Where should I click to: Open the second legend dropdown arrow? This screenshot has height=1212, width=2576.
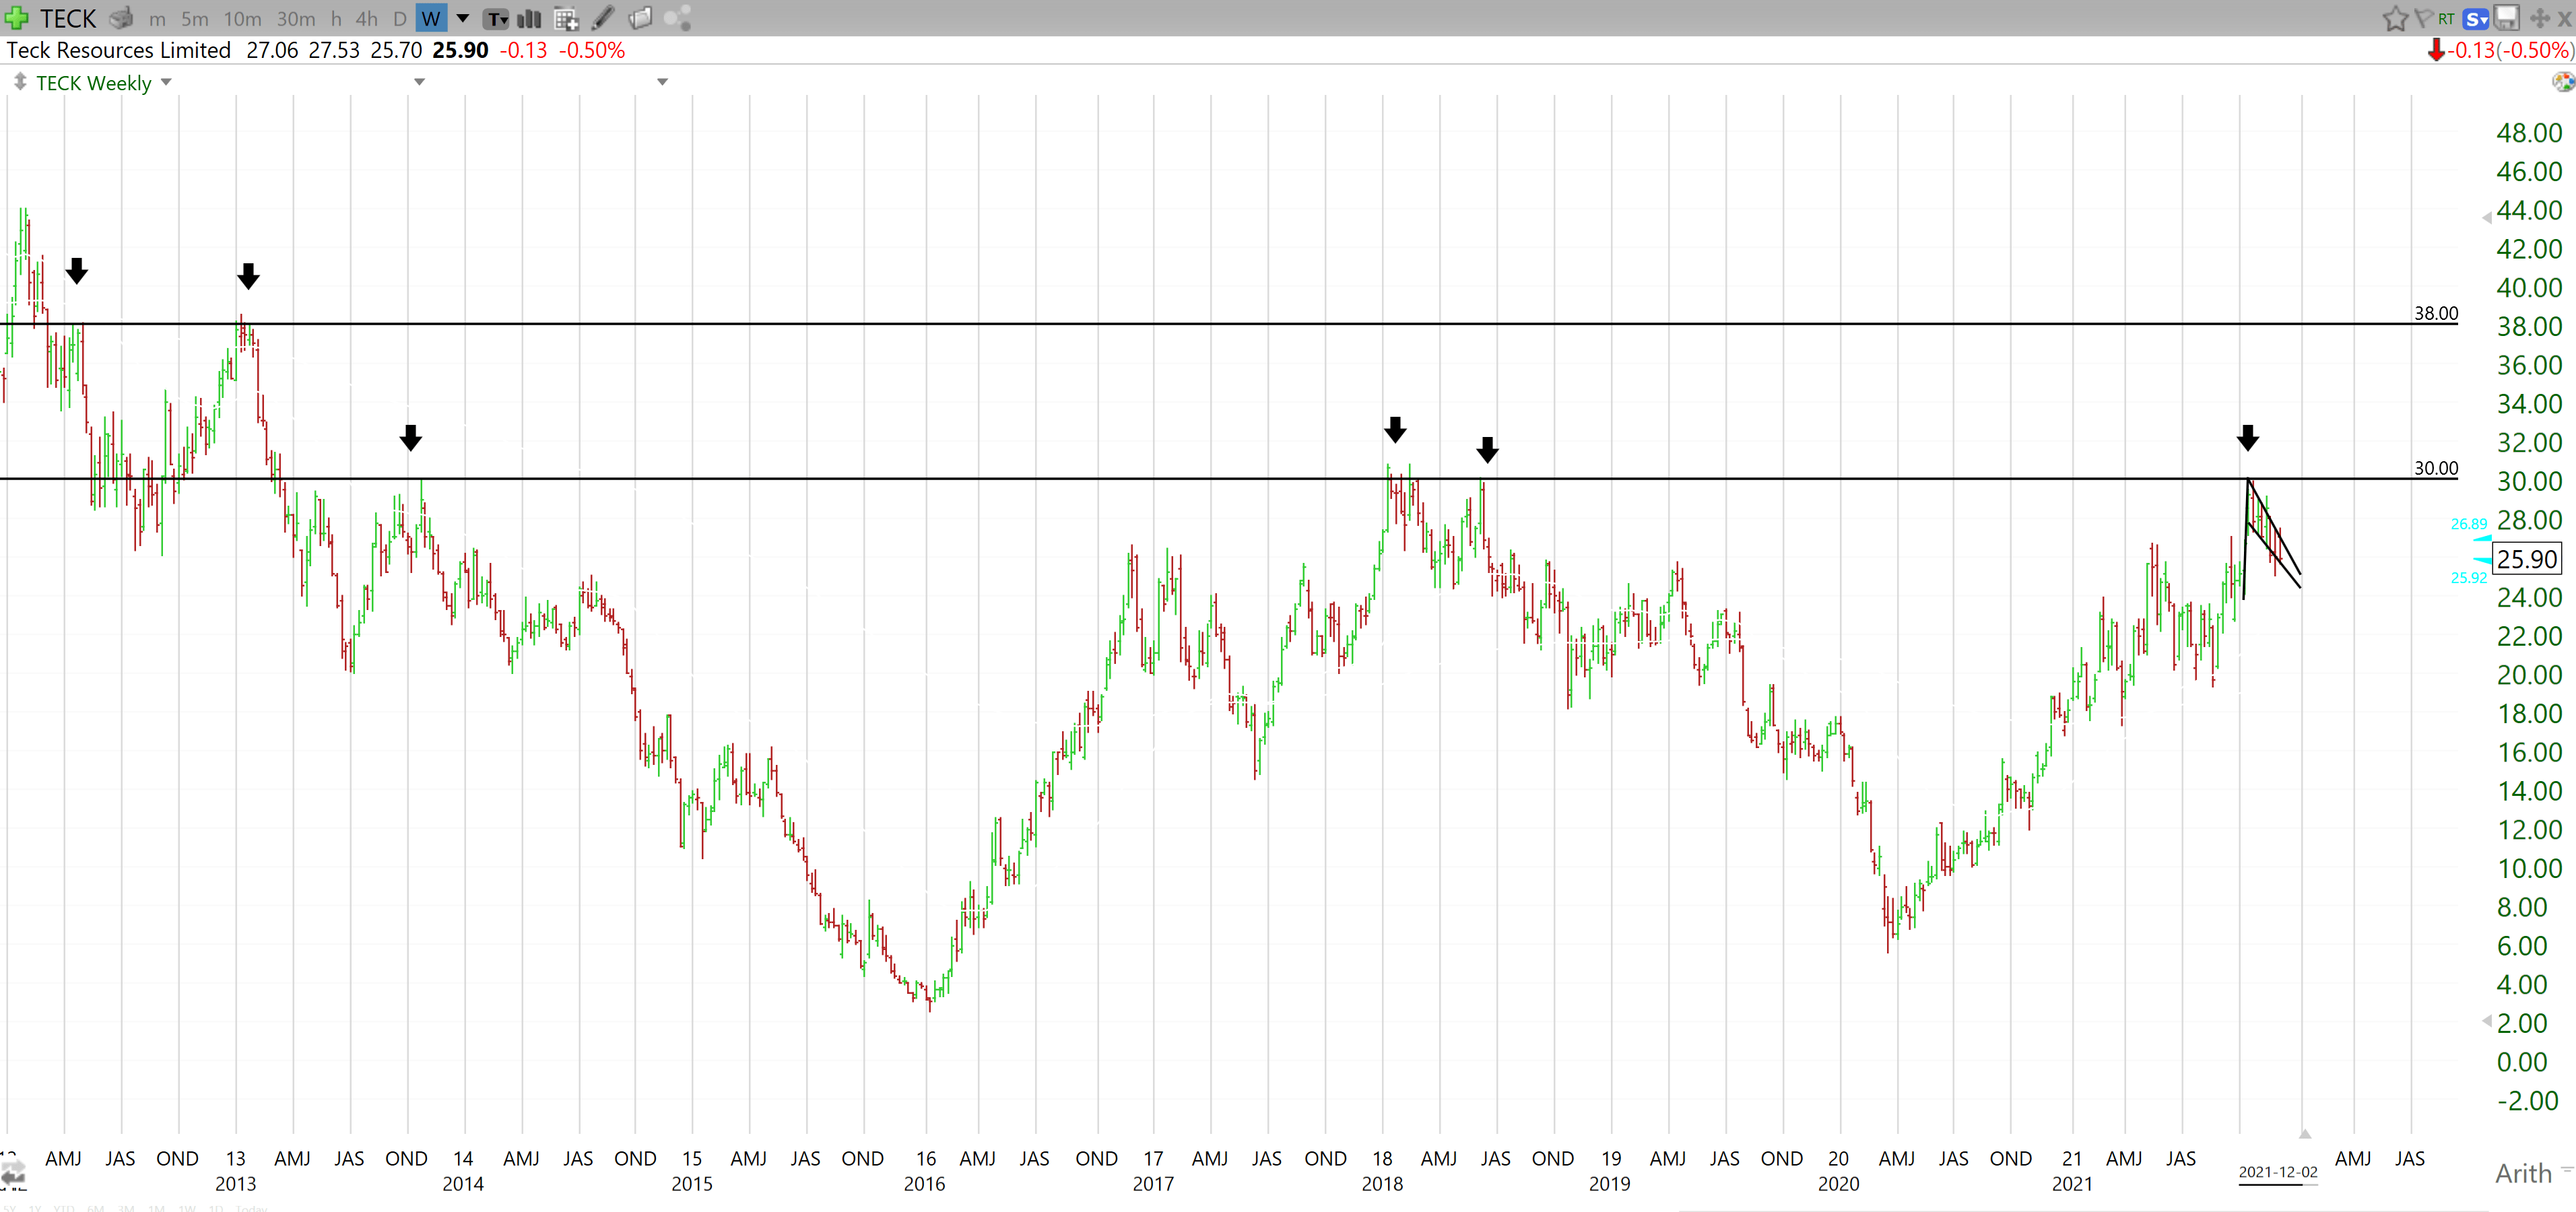point(420,82)
